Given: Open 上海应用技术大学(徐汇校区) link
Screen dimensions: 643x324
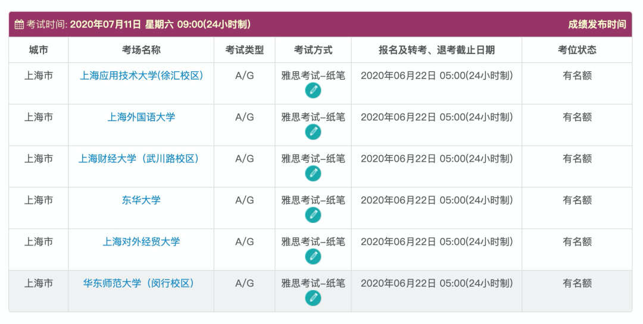Looking at the screenshot, I should (x=141, y=76).
